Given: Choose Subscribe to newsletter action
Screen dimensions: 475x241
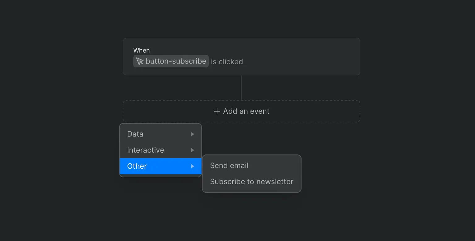Looking at the screenshot, I should pyautogui.click(x=252, y=182).
